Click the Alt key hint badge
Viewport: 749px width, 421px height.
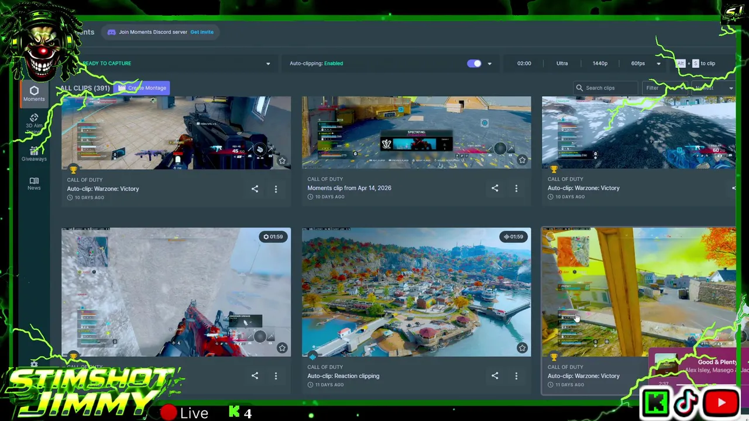coord(681,63)
